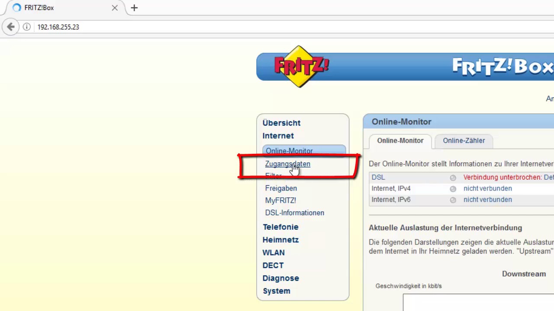Open Freigaben submenu entry

point(281,188)
